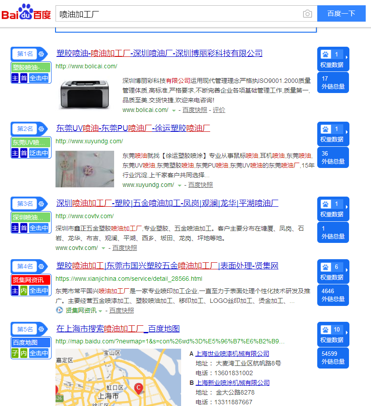This screenshot has height=406, width=371.
Task: Click the swirl icon beside 第1名 badge
Action: (x=41, y=54)
